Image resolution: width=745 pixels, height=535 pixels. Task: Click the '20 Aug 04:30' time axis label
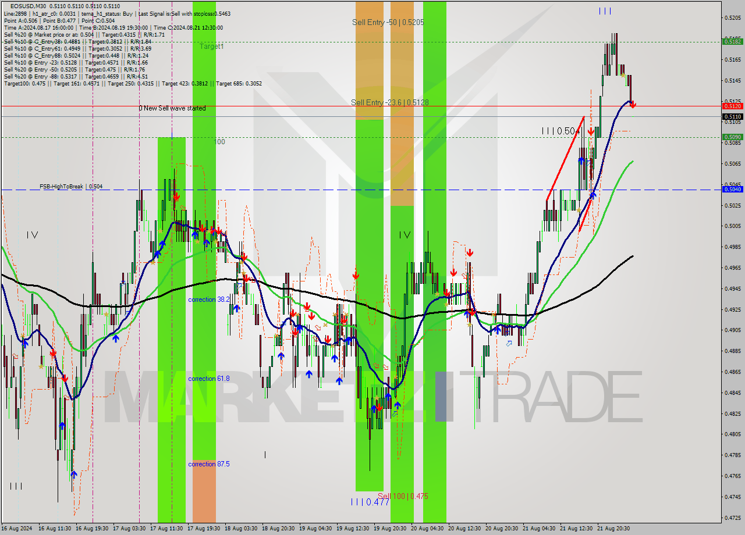tap(427, 529)
